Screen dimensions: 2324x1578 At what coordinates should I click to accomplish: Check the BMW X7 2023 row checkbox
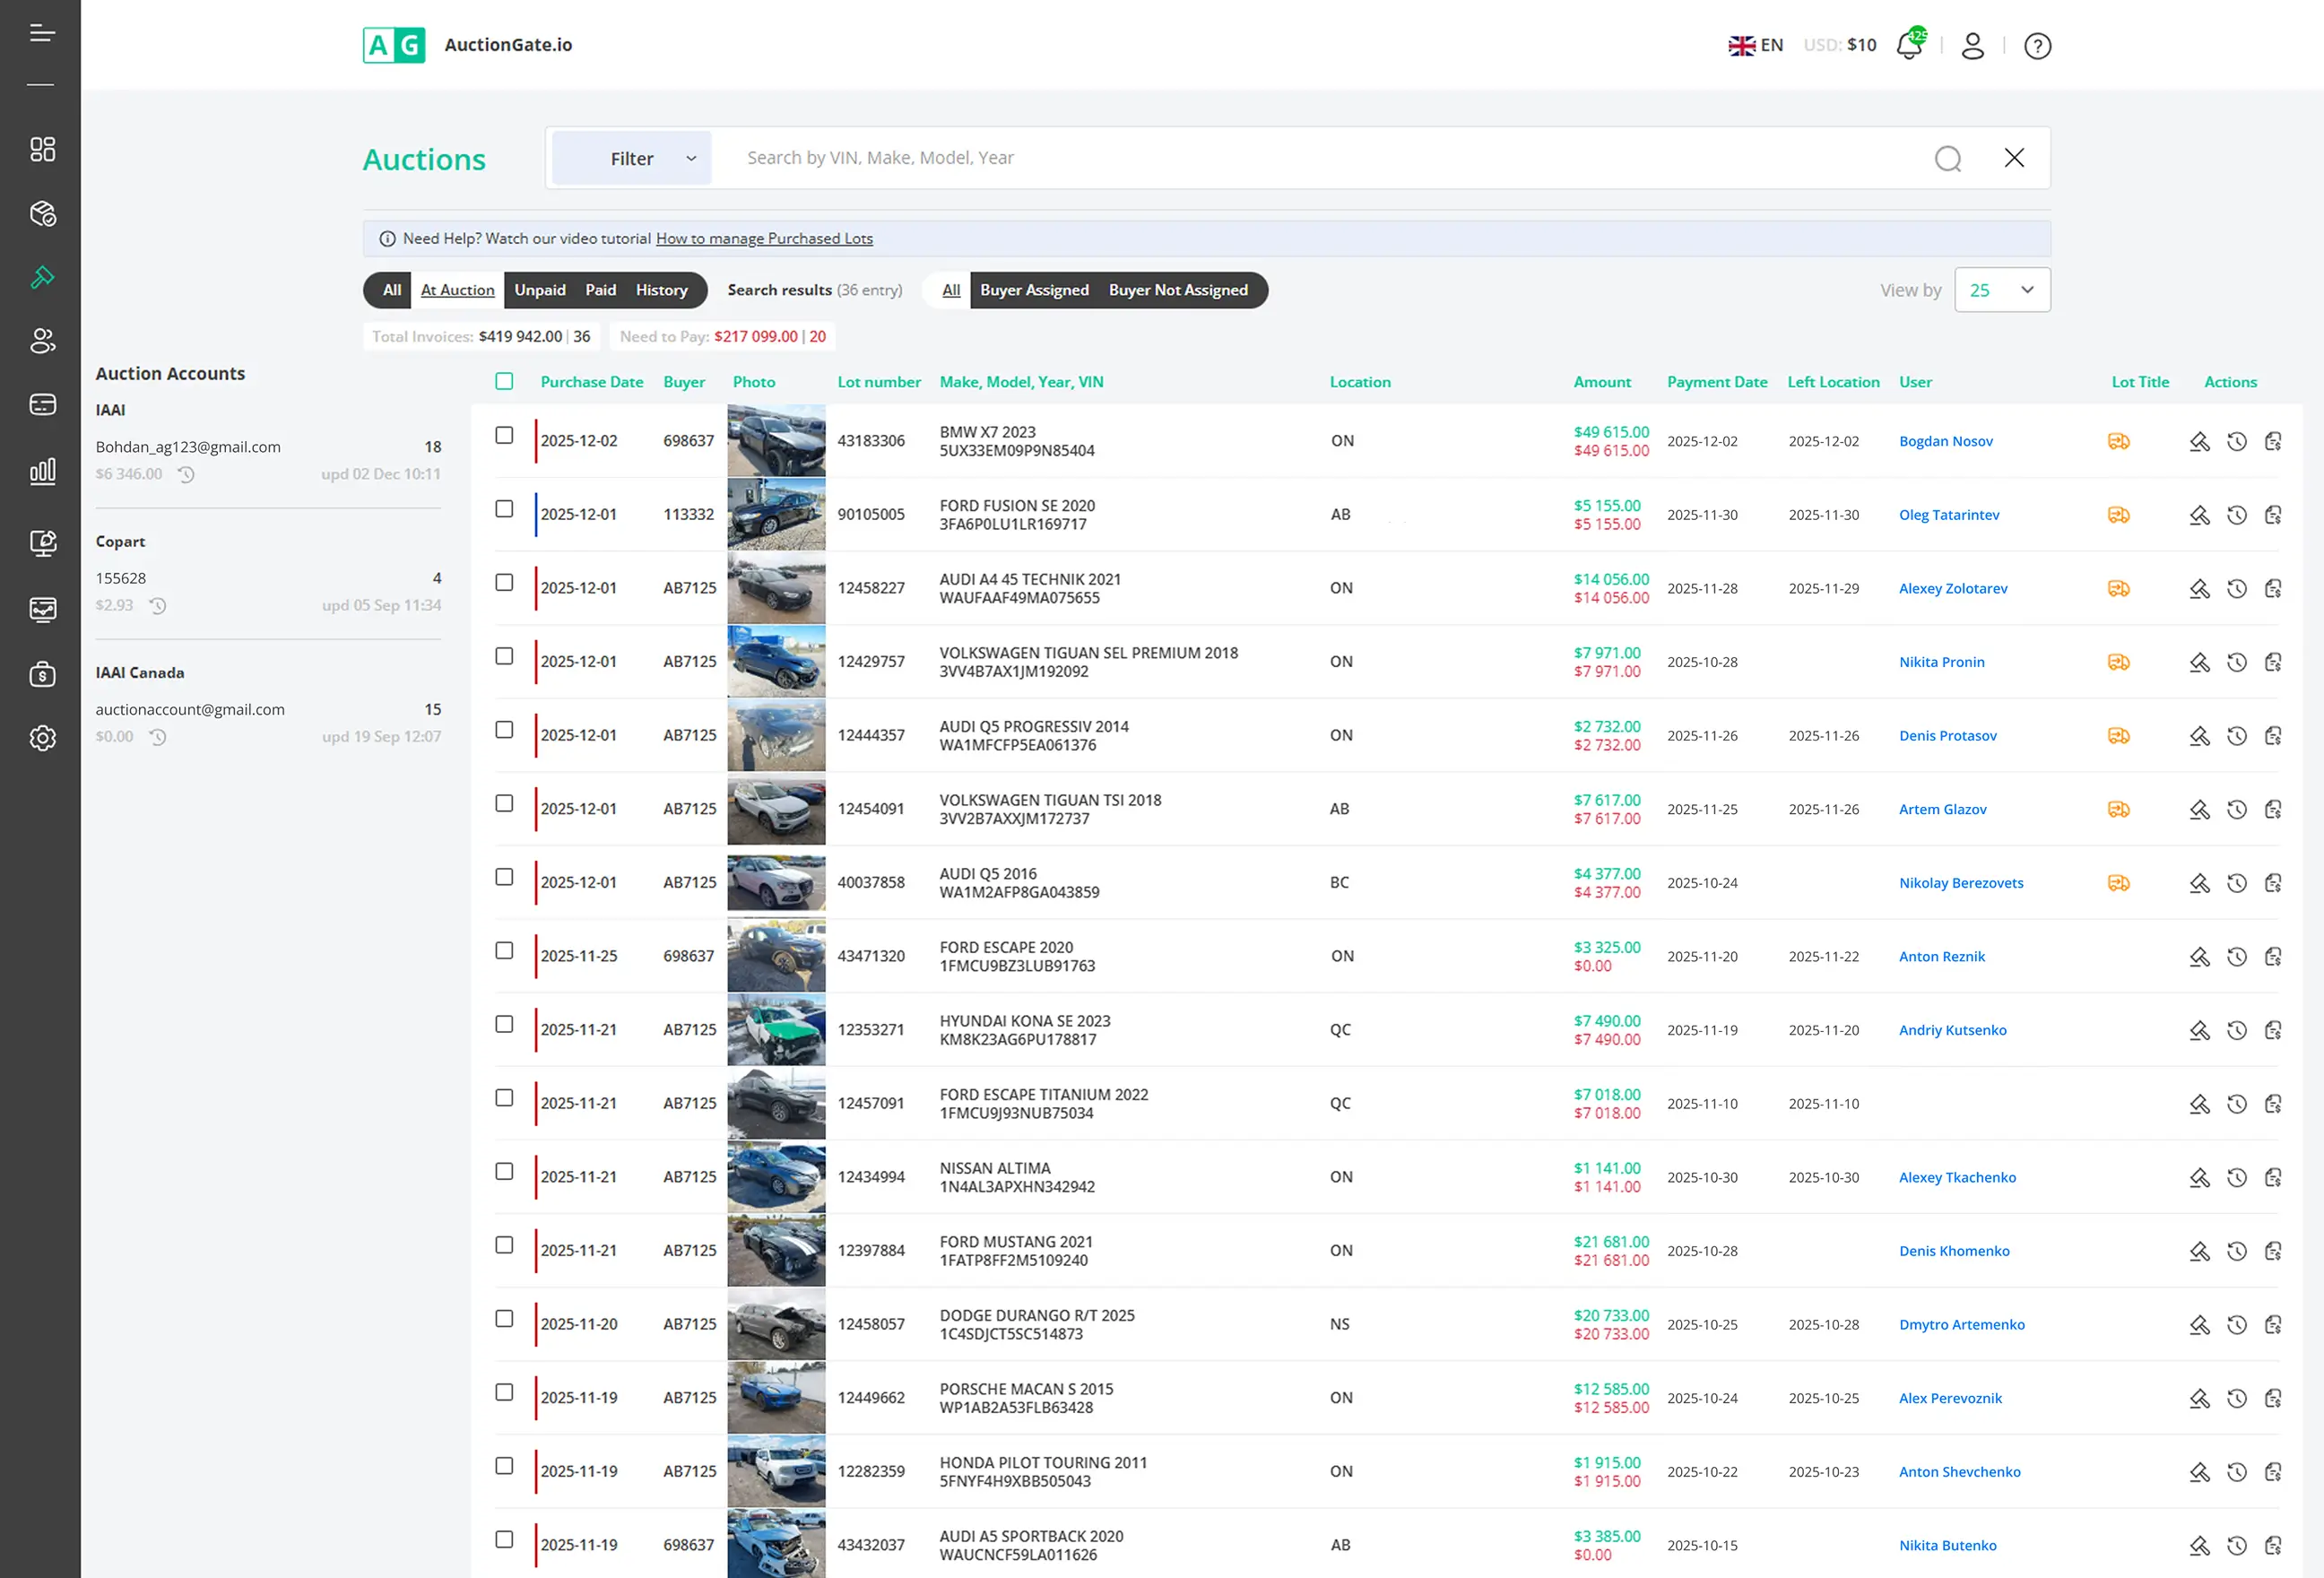click(x=504, y=435)
